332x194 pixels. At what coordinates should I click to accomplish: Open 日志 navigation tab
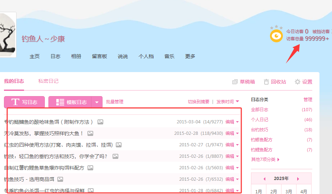click(x=56, y=56)
